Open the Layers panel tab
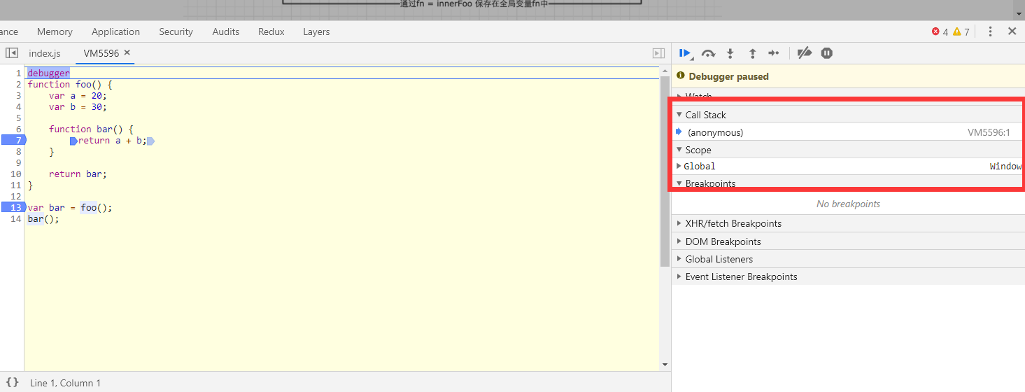The width and height of the screenshot is (1025, 392). (x=316, y=31)
